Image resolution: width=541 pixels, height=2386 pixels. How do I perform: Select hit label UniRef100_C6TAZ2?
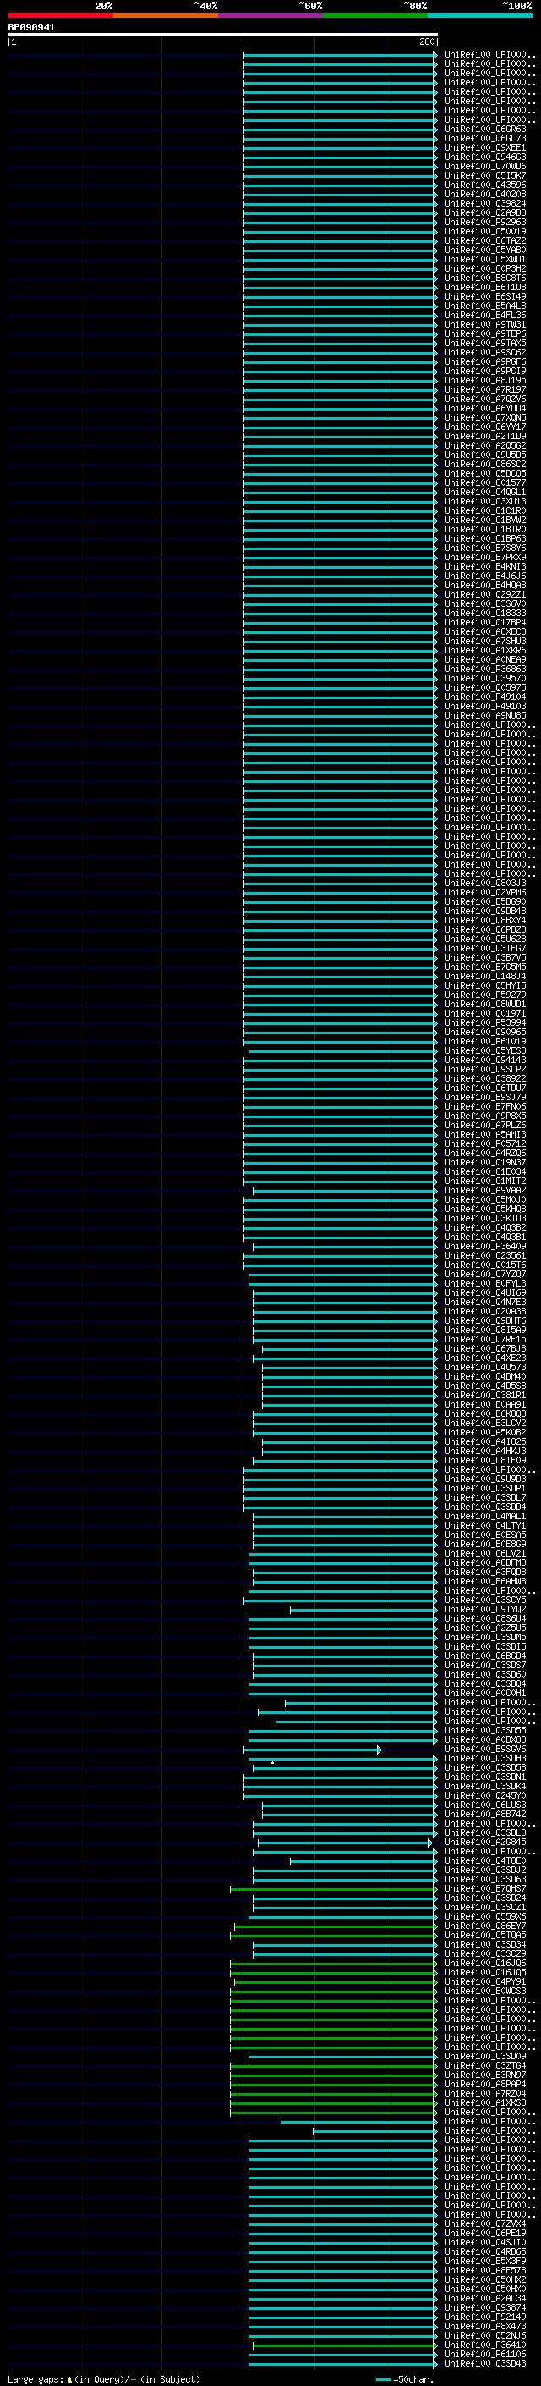point(485,241)
